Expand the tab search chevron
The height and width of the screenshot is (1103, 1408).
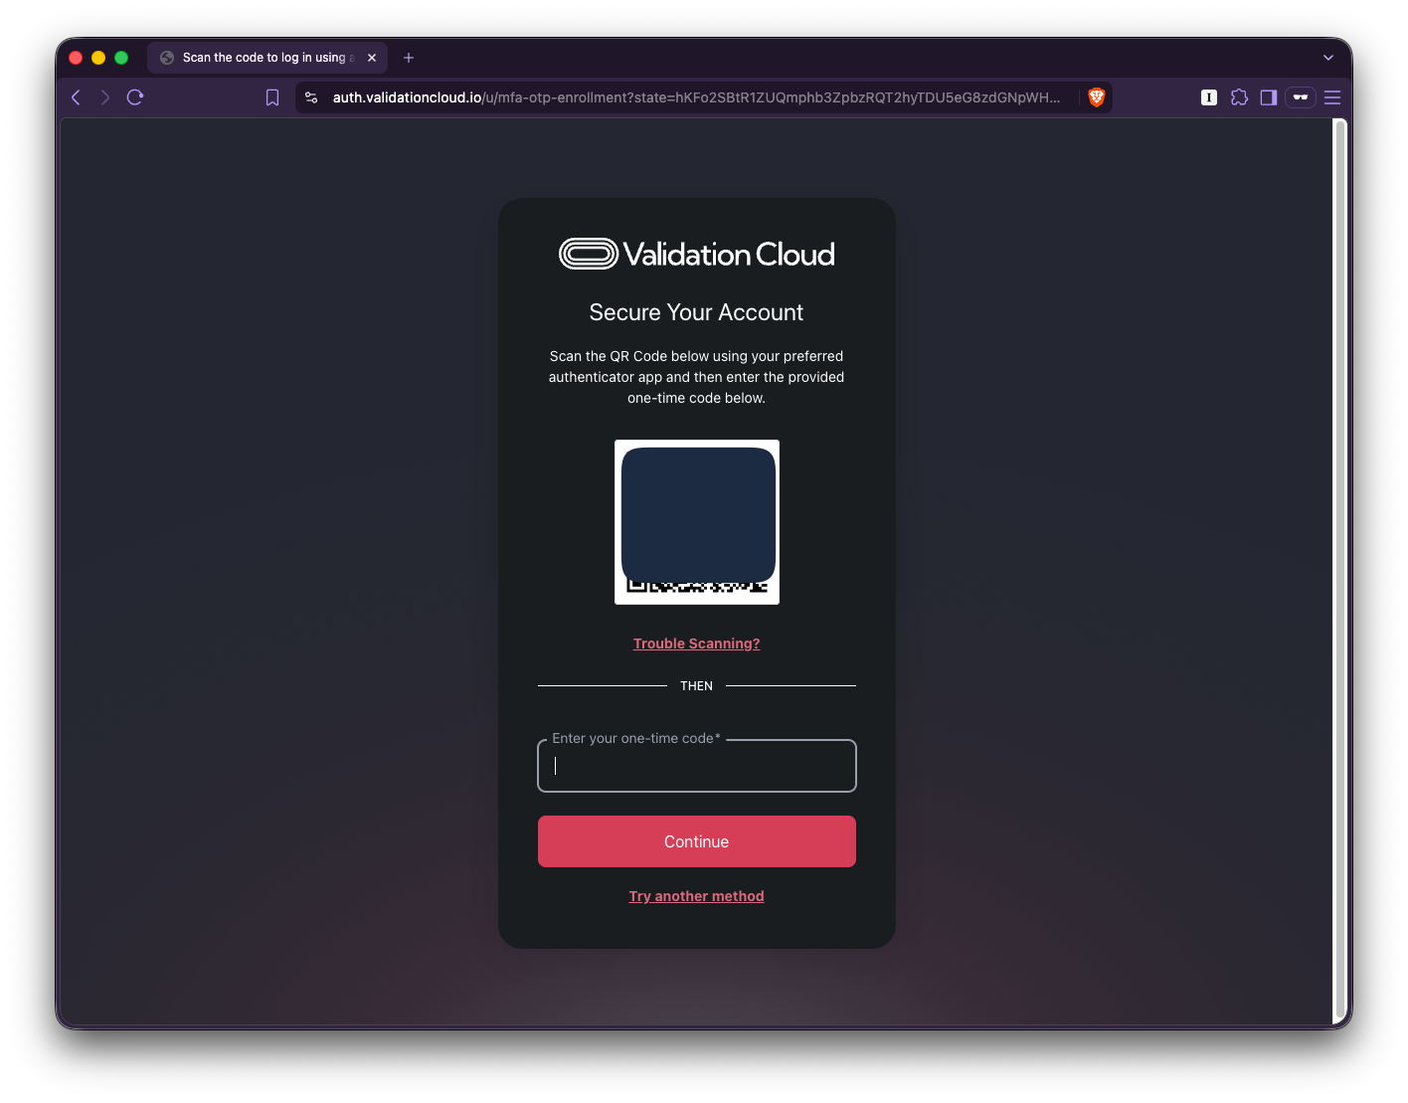coord(1328,58)
